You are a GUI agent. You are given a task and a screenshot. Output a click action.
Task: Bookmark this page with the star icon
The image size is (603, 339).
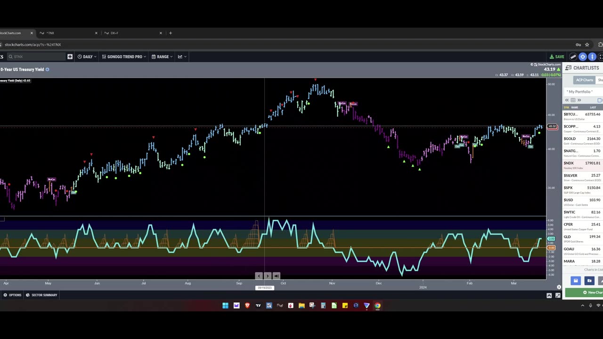click(x=587, y=45)
